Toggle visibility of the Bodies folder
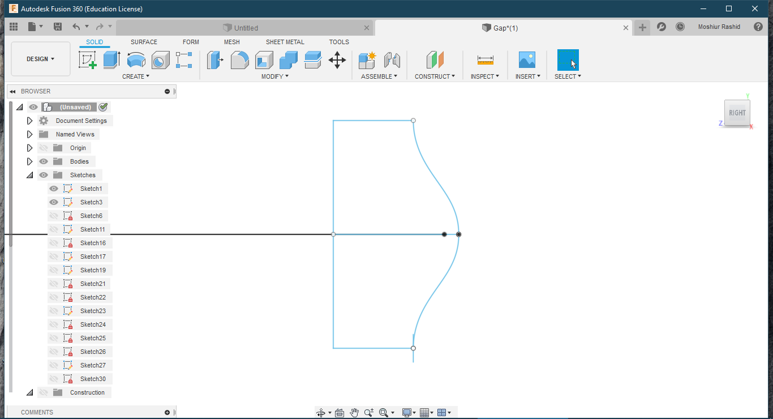The width and height of the screenshot is (773, 419). 43,161
